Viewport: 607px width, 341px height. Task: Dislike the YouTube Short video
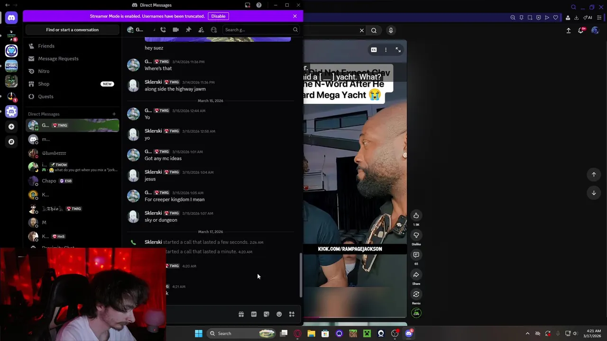[x=416, y=235]
